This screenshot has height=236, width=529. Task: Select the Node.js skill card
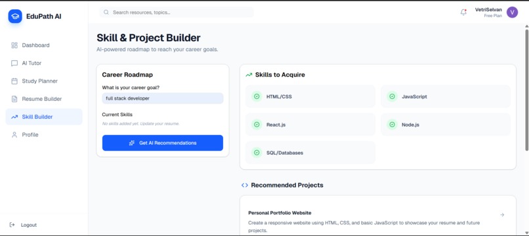(x=446, y=125)
